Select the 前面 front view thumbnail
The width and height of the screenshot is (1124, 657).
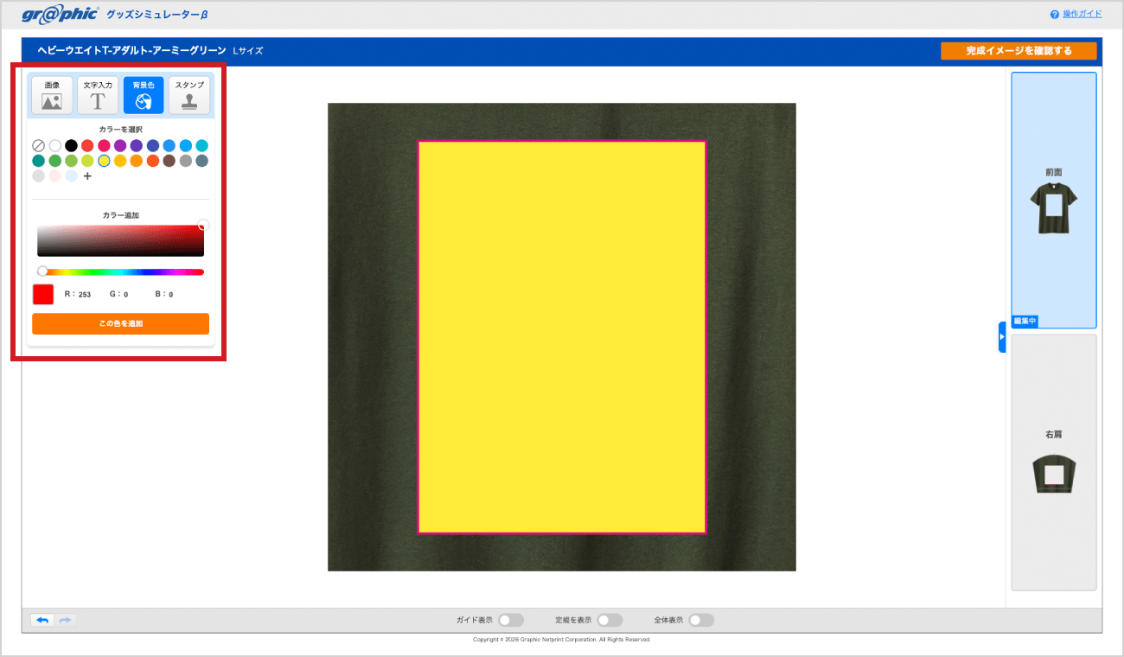coord(1053,201)
